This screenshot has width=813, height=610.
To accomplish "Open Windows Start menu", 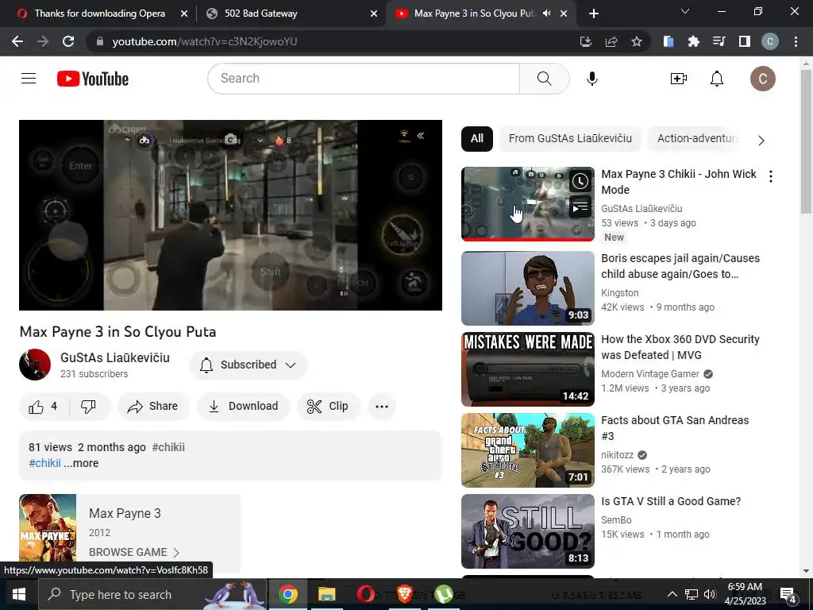I will (19, 594).
